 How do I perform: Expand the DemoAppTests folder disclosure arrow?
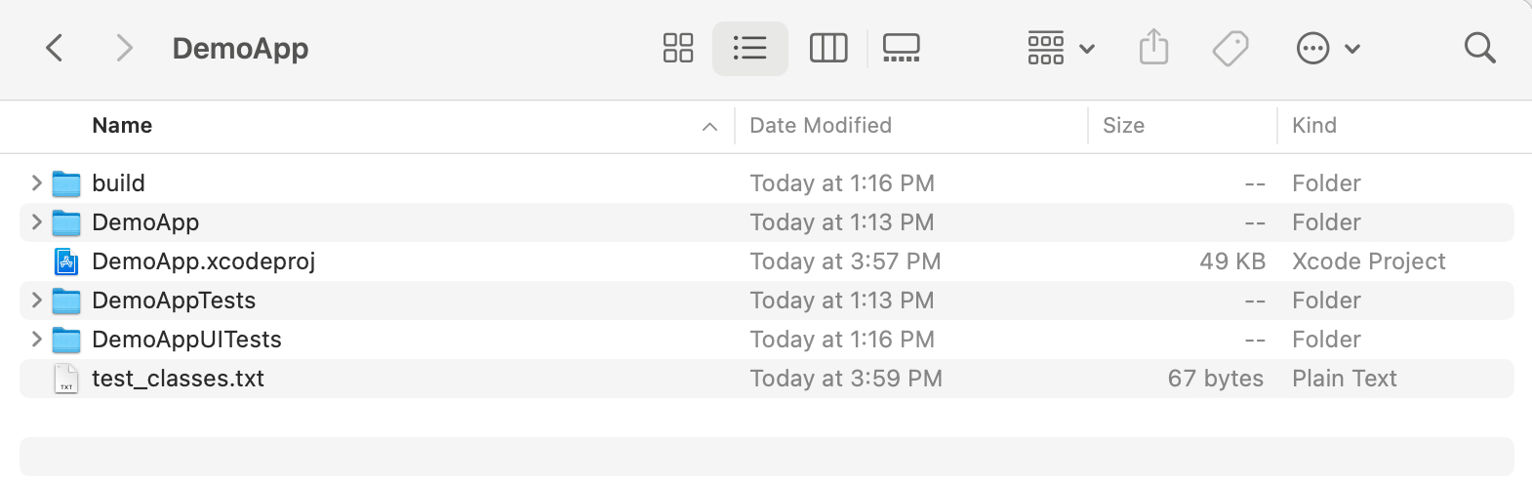(36, 301)
